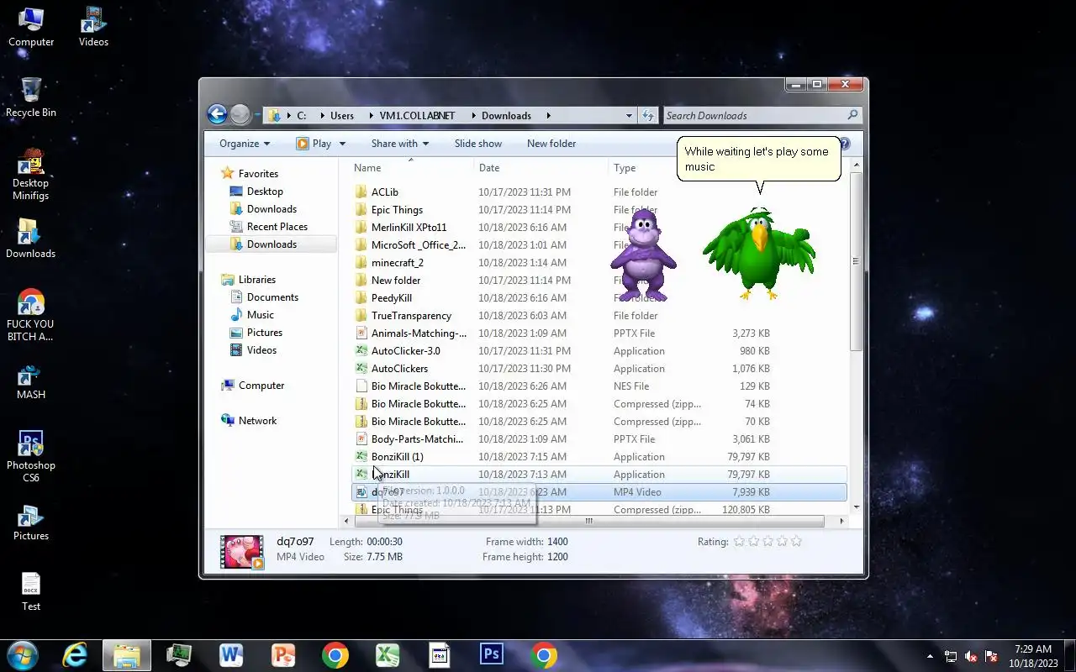
Task: Click VM1.COLLABNET in the address breadcrumb
Action: point(417,115)
